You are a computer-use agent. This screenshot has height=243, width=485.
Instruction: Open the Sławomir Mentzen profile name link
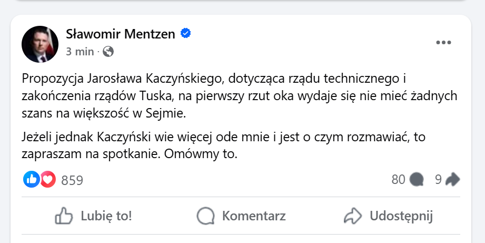121,34
